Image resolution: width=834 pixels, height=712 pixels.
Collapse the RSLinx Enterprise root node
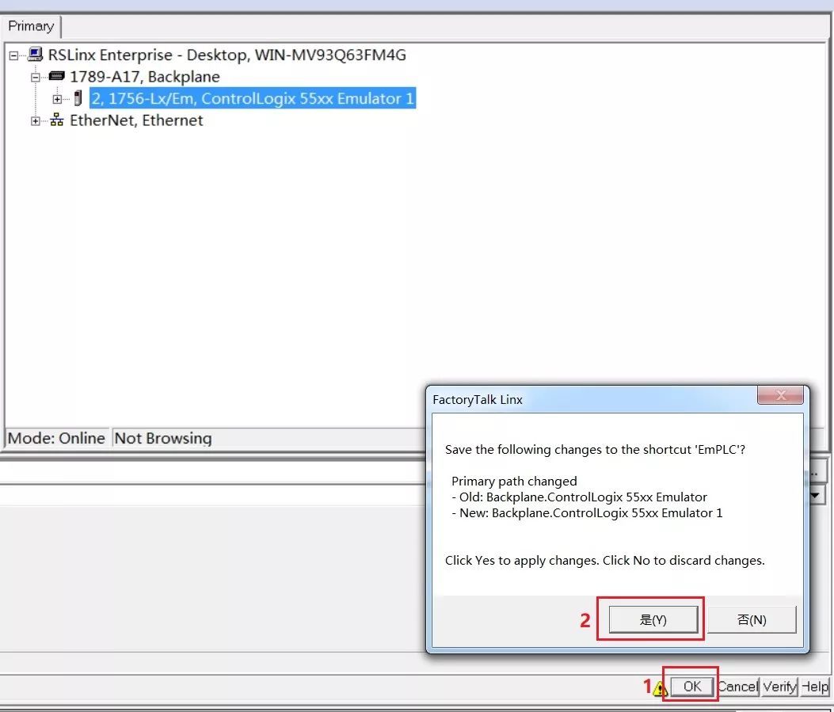[x=13, y=55]
